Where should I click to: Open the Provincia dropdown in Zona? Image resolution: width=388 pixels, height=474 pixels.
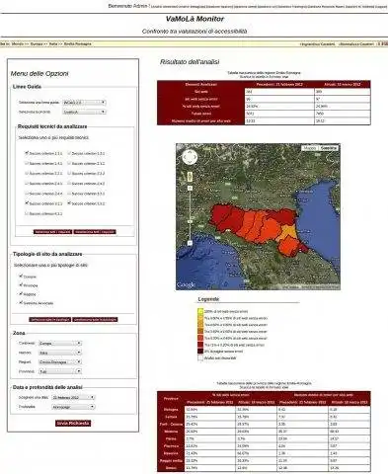pos(60,371)
